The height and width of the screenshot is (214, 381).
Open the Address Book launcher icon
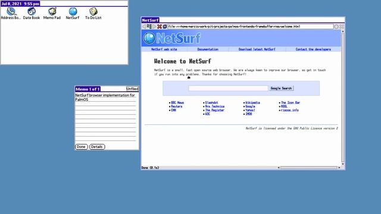(11, 11)
